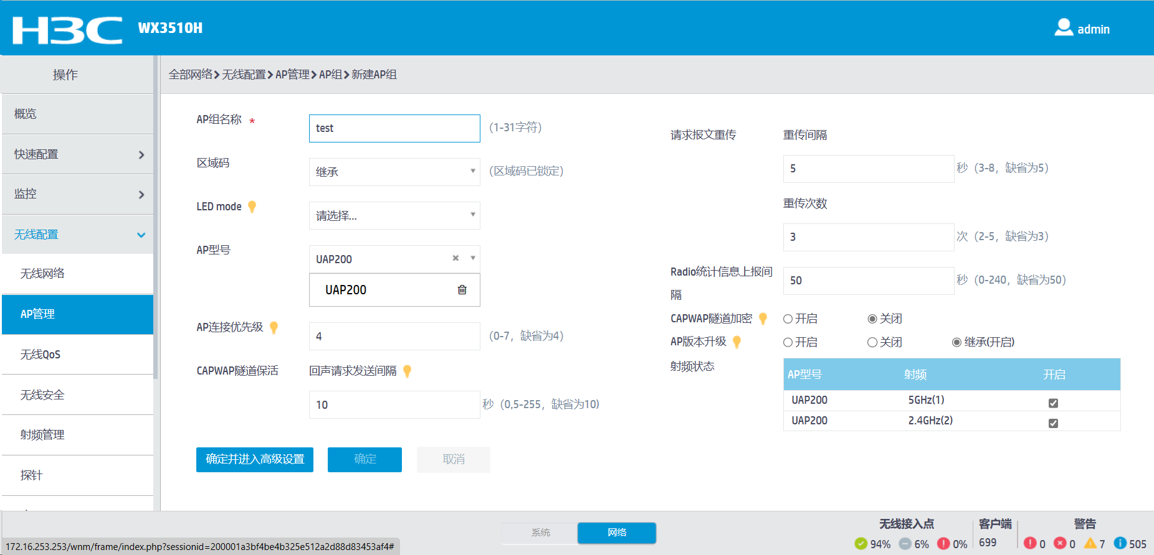The width and height of the screenshot is (1154, 555).
Task: Switch to the 系统 tab
Action: (540, 533)
